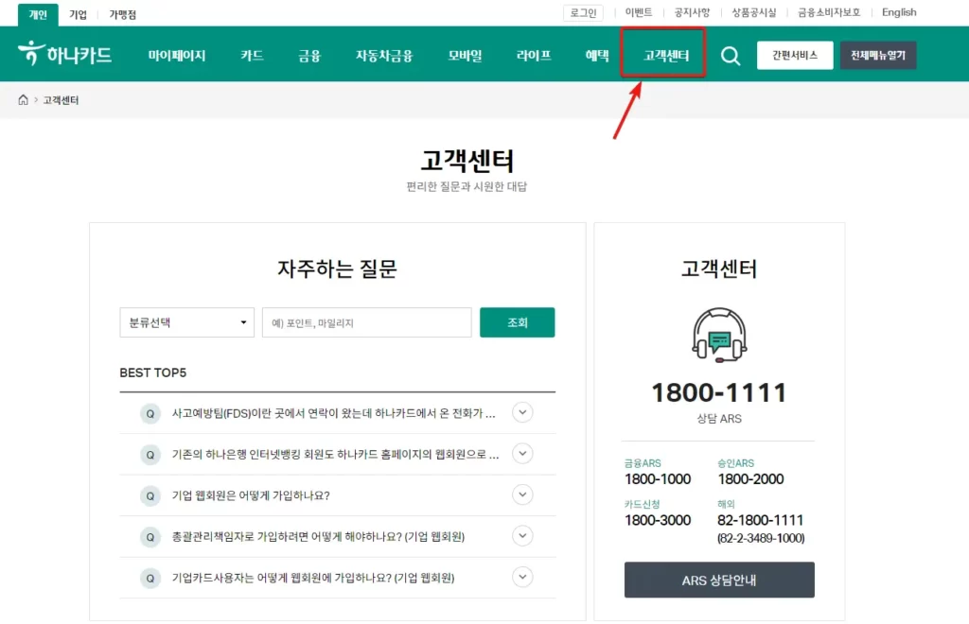
Task: Open the 카드 menu
Action: click(252, 56)
